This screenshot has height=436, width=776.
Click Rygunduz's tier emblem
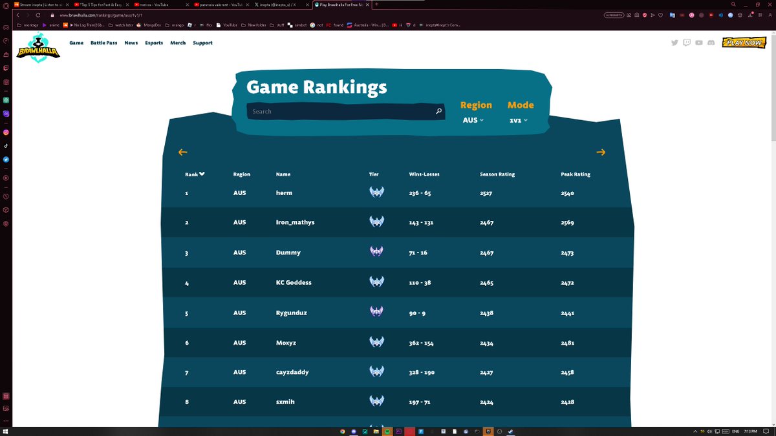click(376, 313)
